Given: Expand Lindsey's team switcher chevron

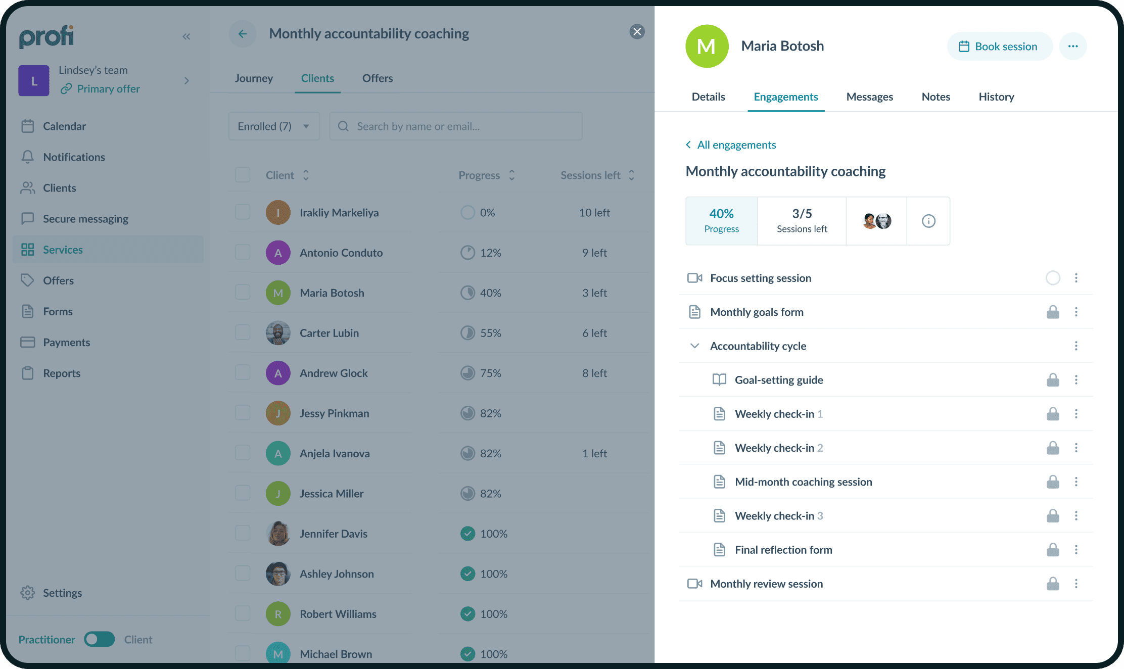Looking at the screenshot, I should point(186,81).
